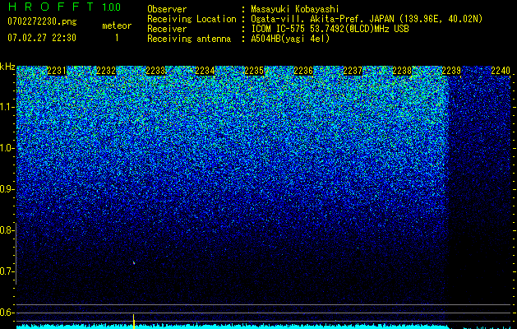
Task: Click the 0.8 kHz axis label
Action: 6,230
